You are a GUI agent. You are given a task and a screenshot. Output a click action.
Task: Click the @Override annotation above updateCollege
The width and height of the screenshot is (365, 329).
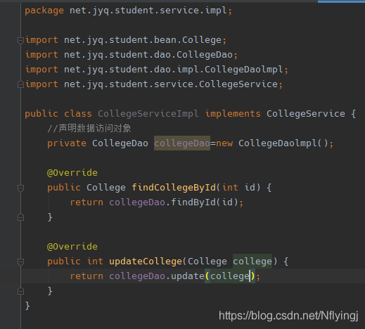point(72,247)
